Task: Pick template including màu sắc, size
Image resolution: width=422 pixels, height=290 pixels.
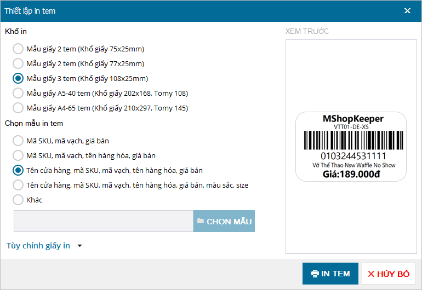Action: (x=18, y=185)
